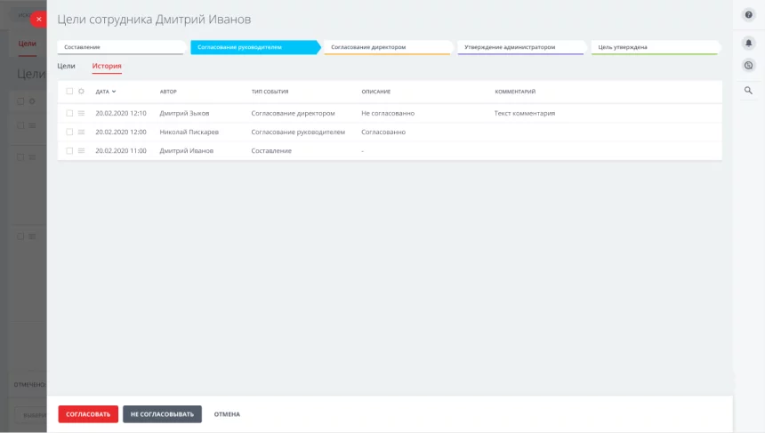This screenshot has height=433, width=765.
Task: Open search magnifier icon
Action: (748, 90)
